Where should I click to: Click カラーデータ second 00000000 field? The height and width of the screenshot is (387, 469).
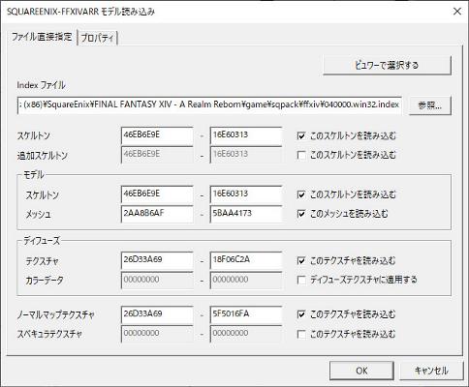pyautogui.click(x=246, y=280)
